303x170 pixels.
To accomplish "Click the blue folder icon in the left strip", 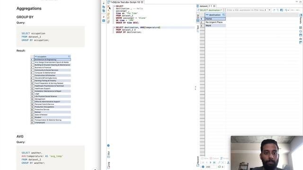I will coord(104,7).
